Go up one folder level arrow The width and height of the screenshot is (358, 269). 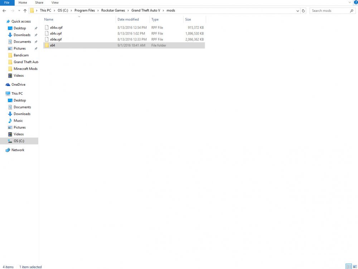point(25,10)
